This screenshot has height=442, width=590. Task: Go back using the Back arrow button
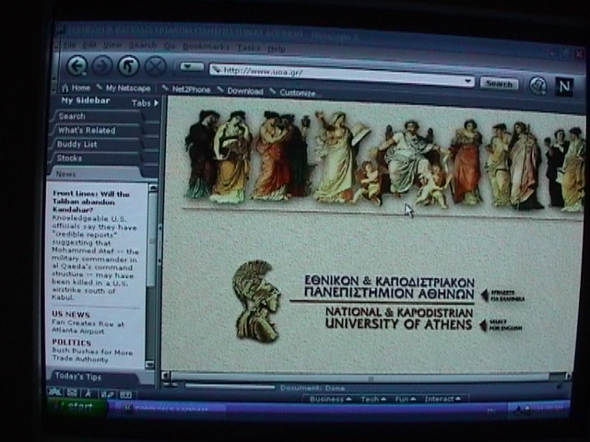tap(77, 65)
